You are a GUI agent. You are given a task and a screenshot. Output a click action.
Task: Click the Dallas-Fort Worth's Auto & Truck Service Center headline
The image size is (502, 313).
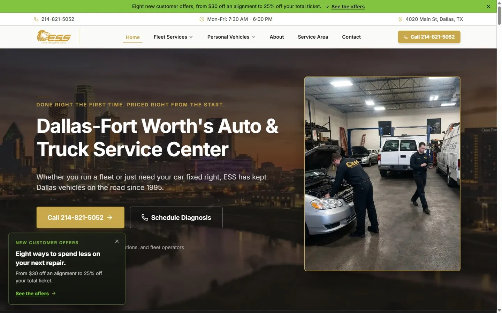click(158, 138)
